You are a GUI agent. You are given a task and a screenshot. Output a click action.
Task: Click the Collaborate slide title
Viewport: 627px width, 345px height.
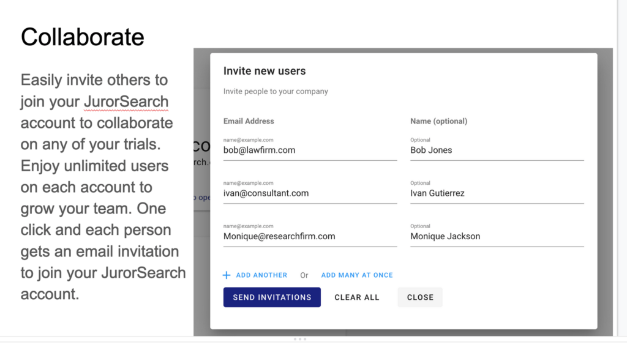point(83,37)
